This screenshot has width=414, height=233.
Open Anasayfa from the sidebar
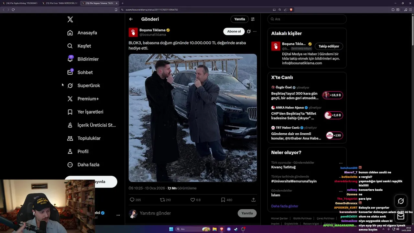pos(82,33)
